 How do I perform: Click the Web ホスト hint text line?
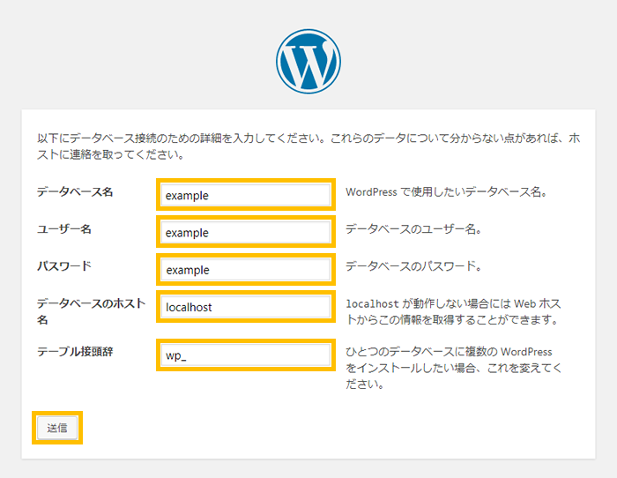pos(453,319)
